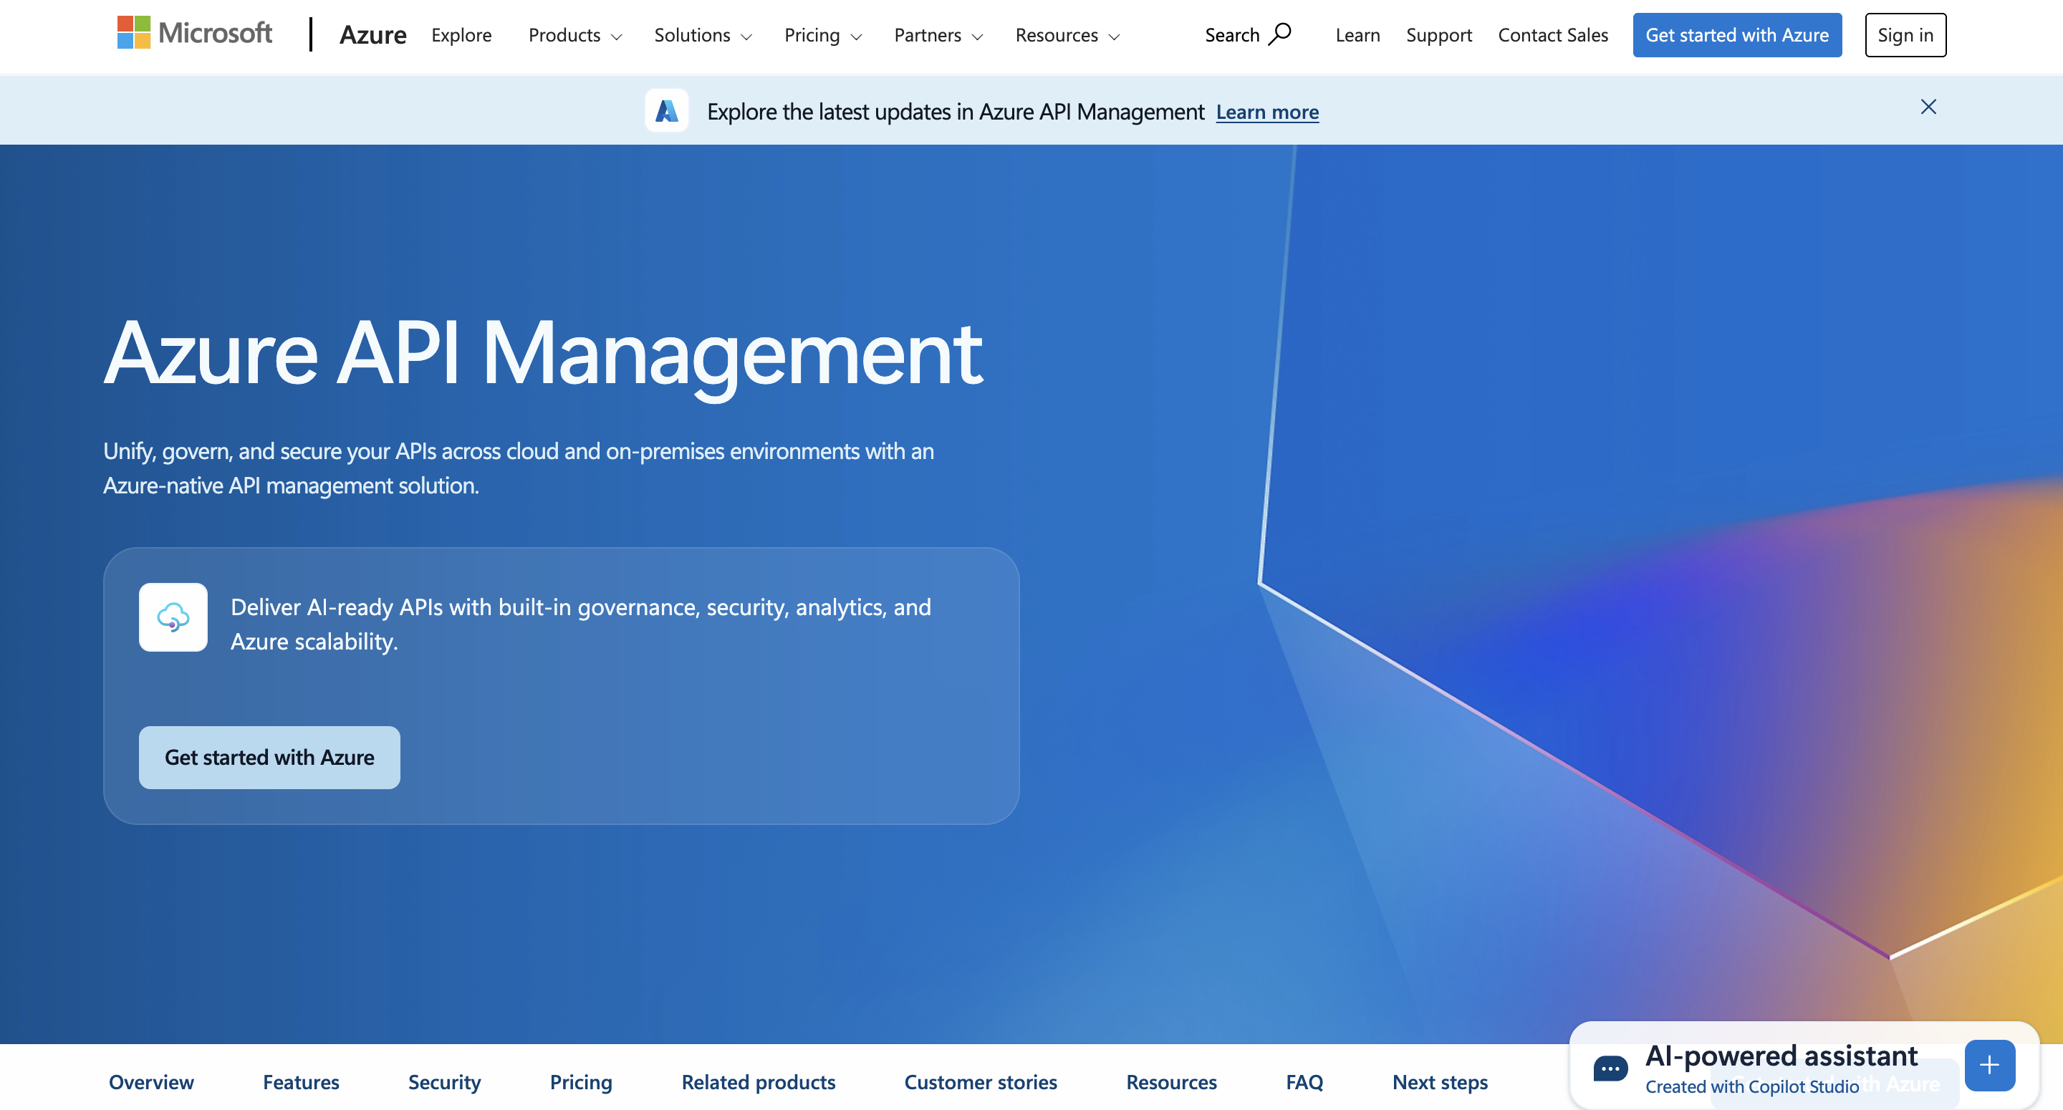Screen dimensions: 2063x1110
Task: Click the Learn more banner link
Action: (1267, 112)
